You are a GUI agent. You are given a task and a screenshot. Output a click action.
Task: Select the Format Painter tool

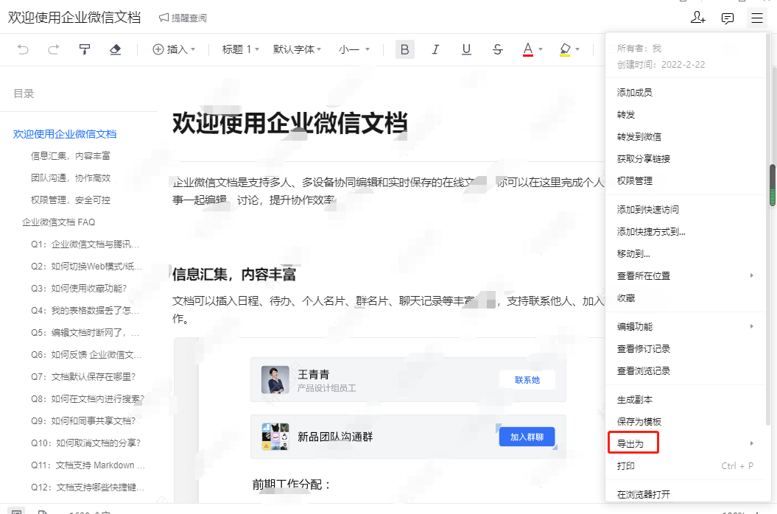pyautogui.click(x=85, y=49)
